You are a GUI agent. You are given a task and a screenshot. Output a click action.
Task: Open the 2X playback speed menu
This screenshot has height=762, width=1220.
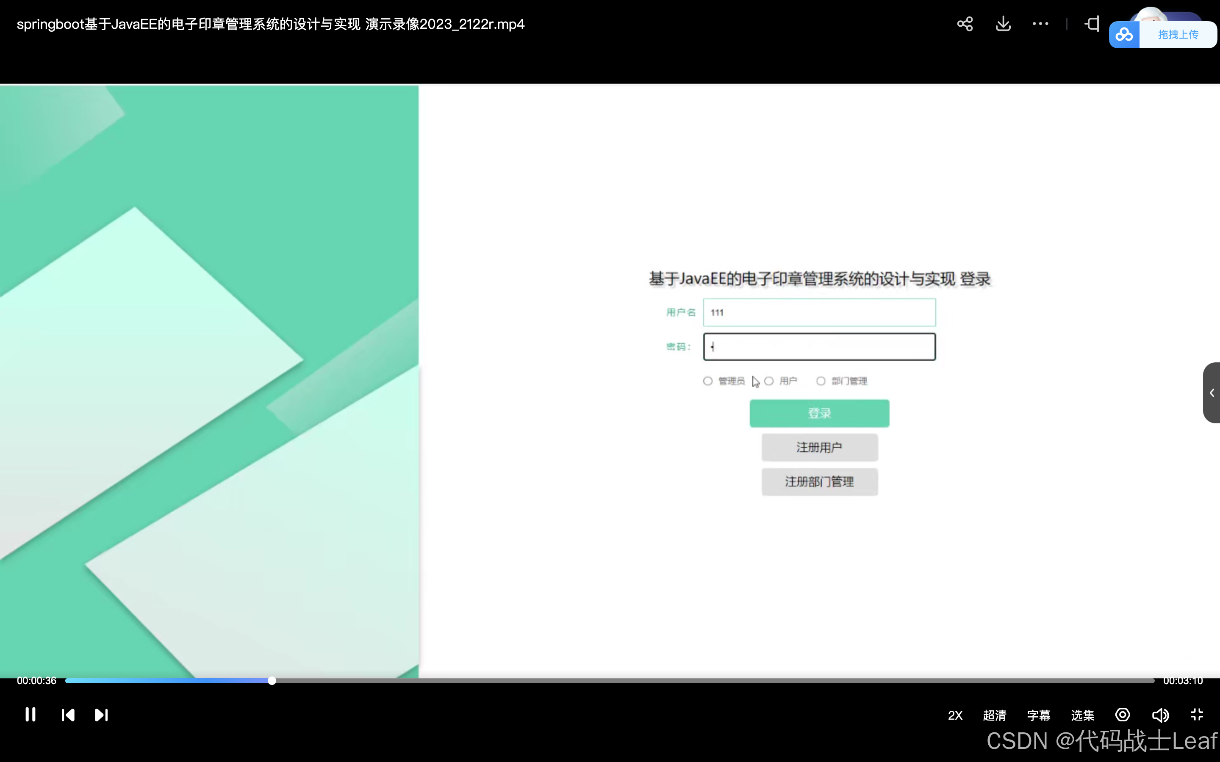tap(955, 715)
